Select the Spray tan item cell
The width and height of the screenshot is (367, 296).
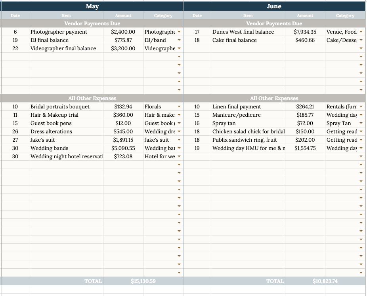pyautogui.click(x=248, y=123)
